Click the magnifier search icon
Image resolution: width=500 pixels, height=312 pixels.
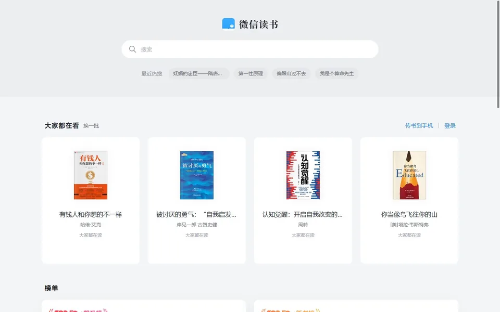[x=132, y=49]
